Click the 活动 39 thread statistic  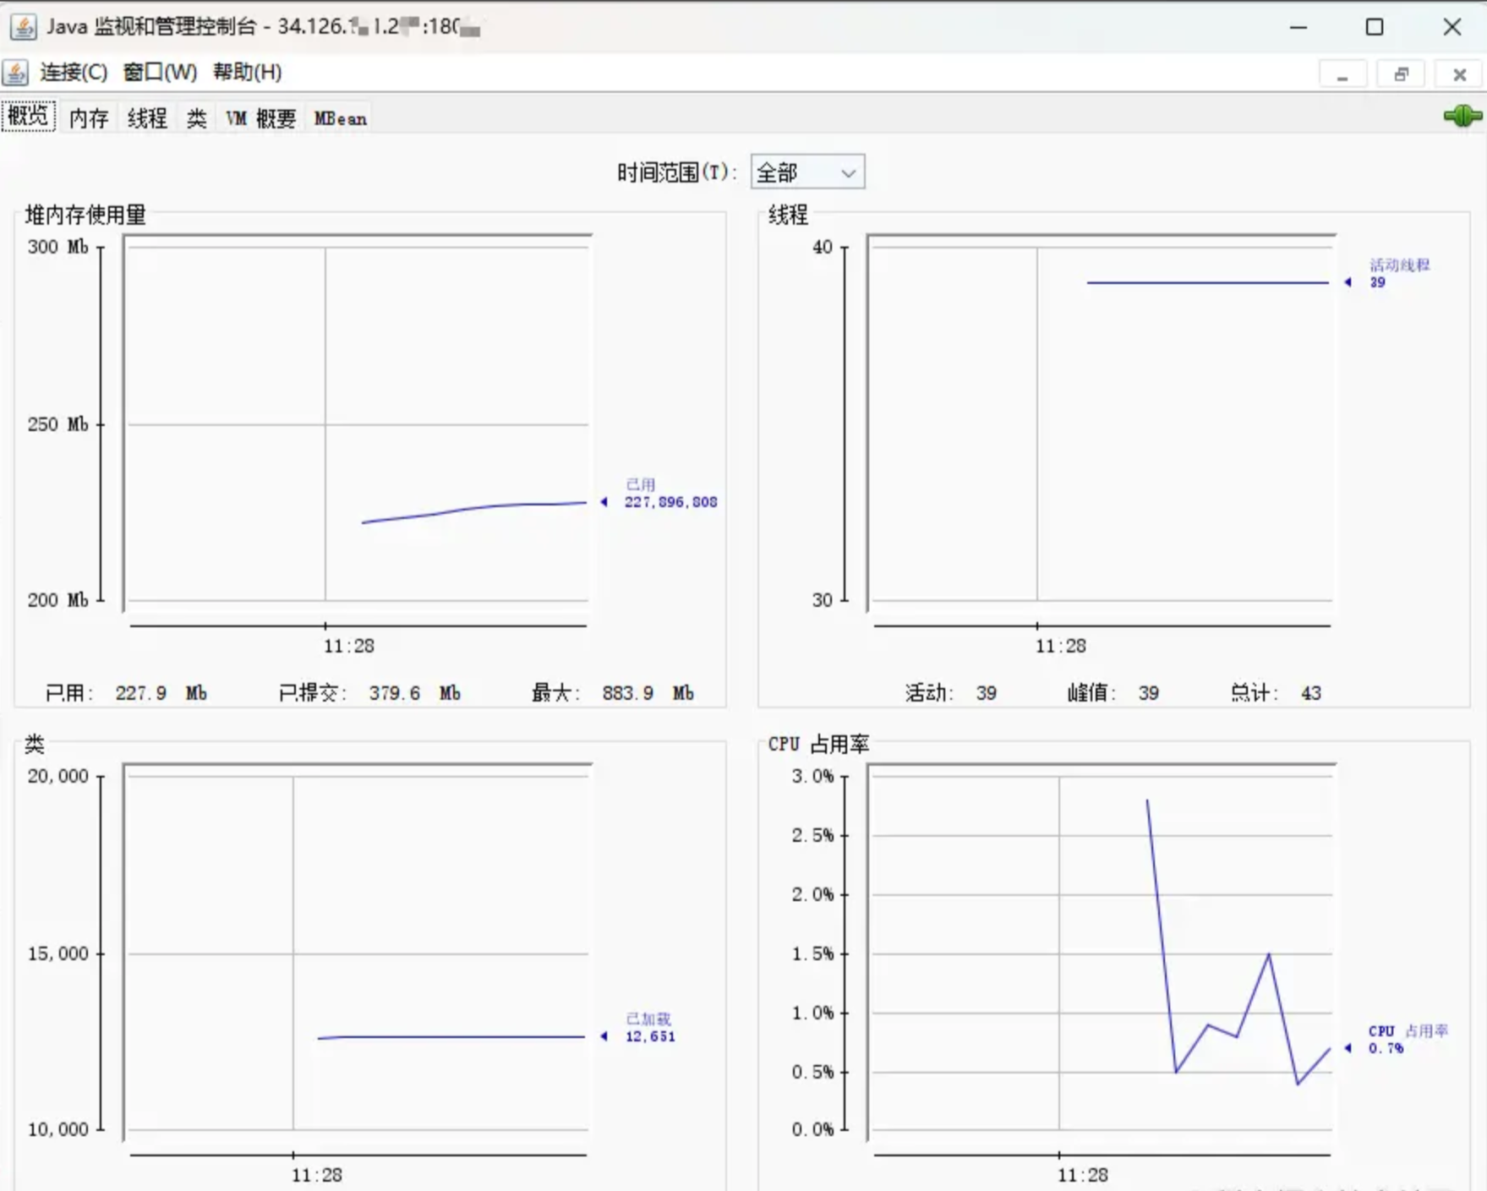pos(951,693)
